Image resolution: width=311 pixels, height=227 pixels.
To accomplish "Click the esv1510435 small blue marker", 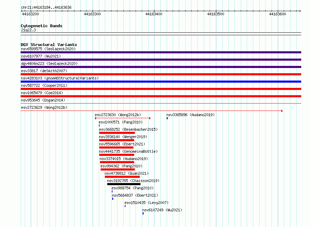I will point(125,206).
